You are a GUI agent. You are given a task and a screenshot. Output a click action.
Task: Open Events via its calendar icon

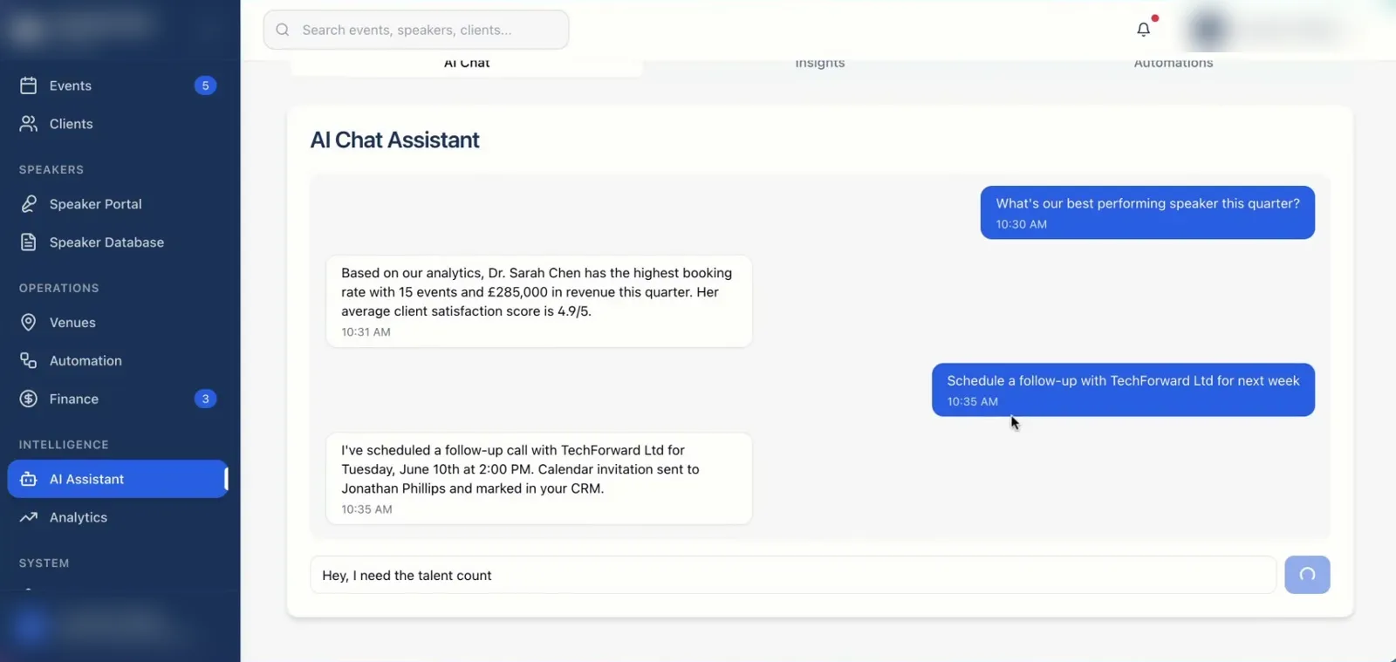click(29, 85)
